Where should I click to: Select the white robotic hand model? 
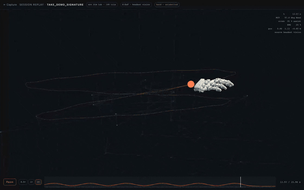pos(214,85)
